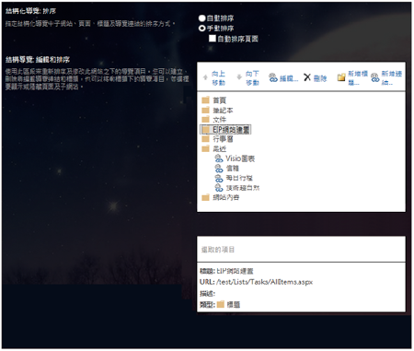The width and height of the screenshot is (414, 351).
Task: Click the X delete icon beside 刪除
Action: tap(307, 77)
